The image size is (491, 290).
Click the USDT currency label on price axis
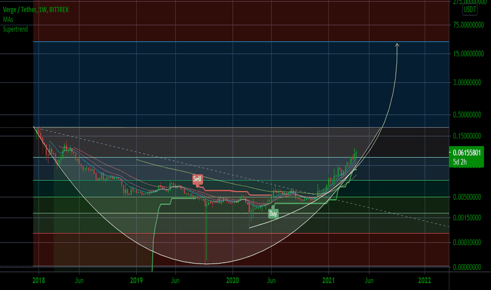pyautogui.click(x=470, y=9)
